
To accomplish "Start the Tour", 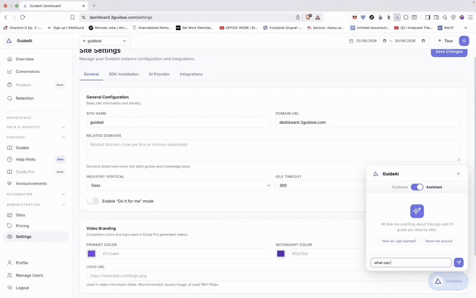I will tap(445, 41).
